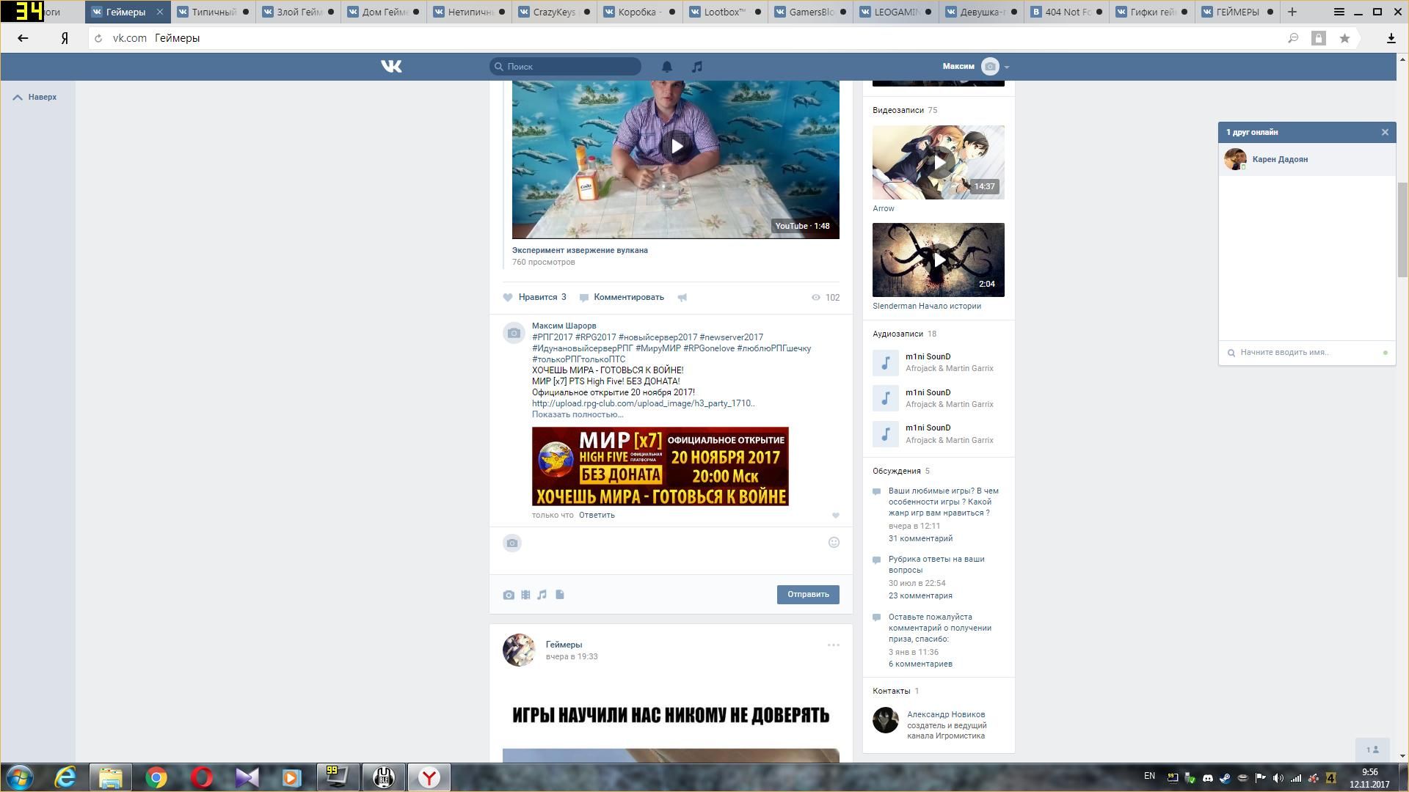This screenshot has height=792, width=1409.
Task: Click the VK logo home icon
Action: click(x=391, y=67)
